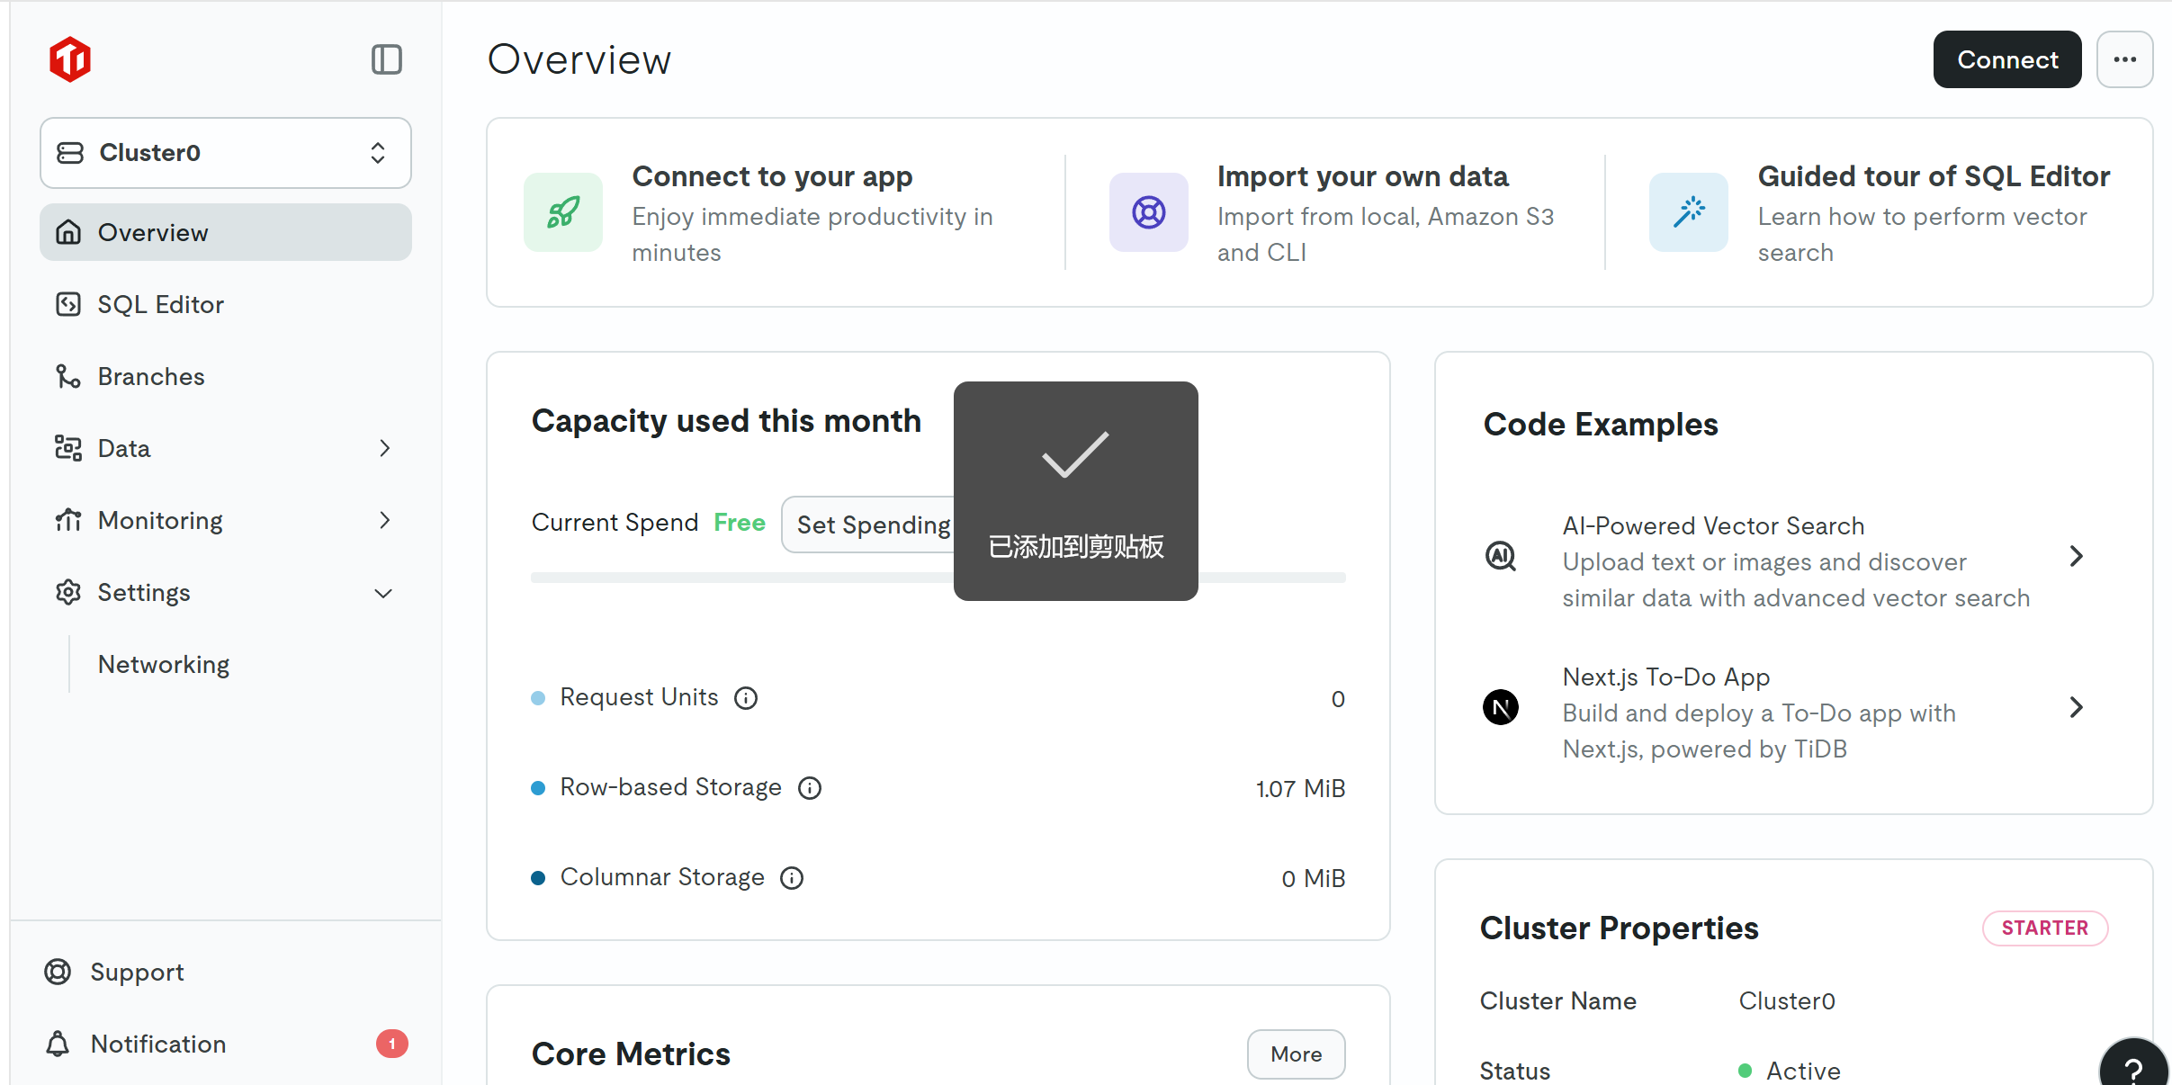This screenshot has height=1085, width=2172.
Task: Open the Cluster0 cluster selector dropdown
Action: 225,153
